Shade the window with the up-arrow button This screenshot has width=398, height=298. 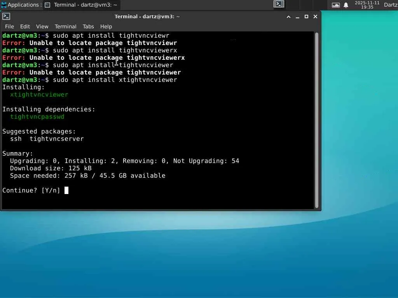click(x=289, y=17)
